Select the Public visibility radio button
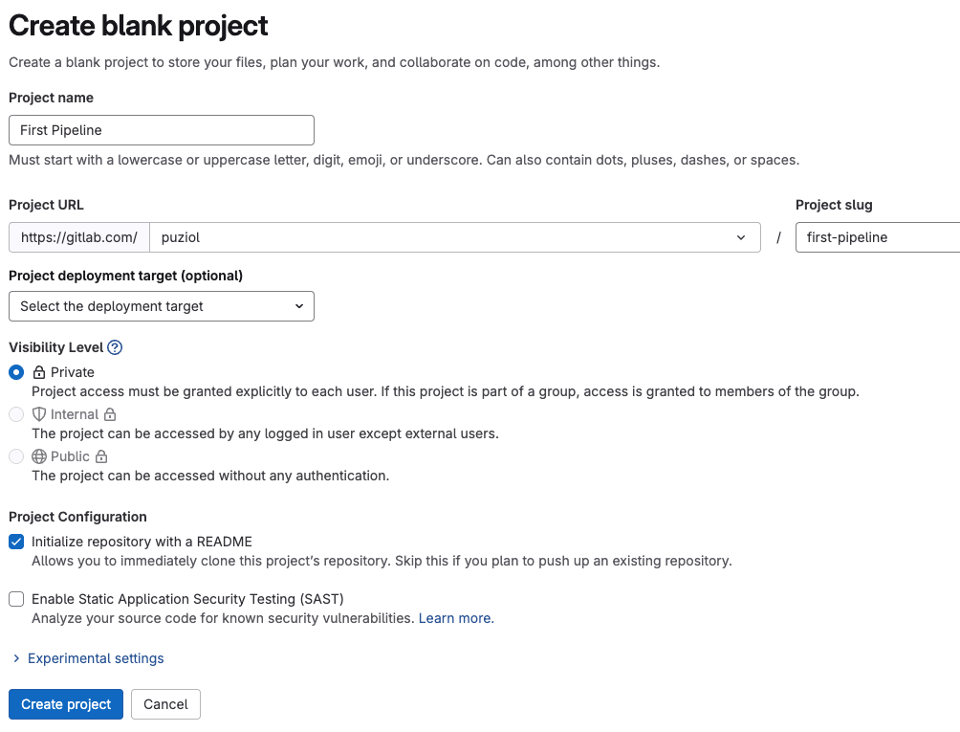This screenshot has height=732, width=960. coord(16,456)
